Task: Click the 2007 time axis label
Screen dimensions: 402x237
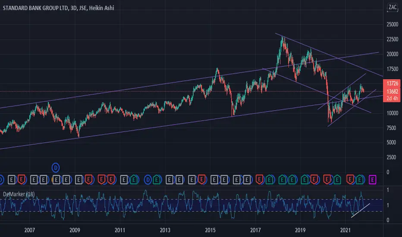Action: (29, 230)
